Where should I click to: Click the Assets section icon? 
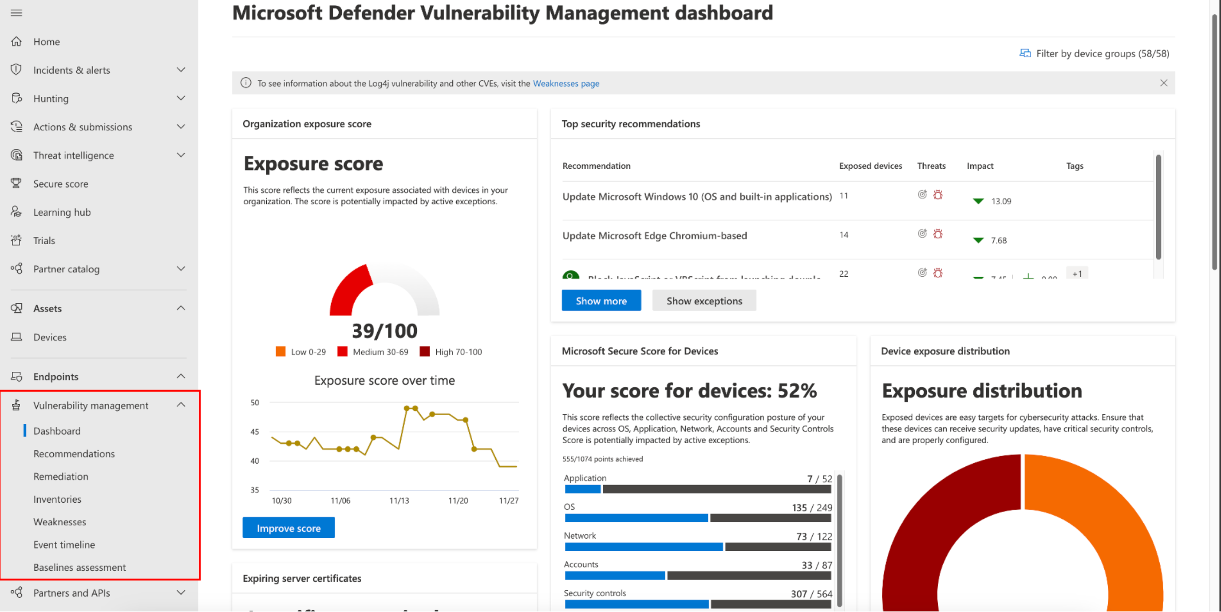coord(17,308)
